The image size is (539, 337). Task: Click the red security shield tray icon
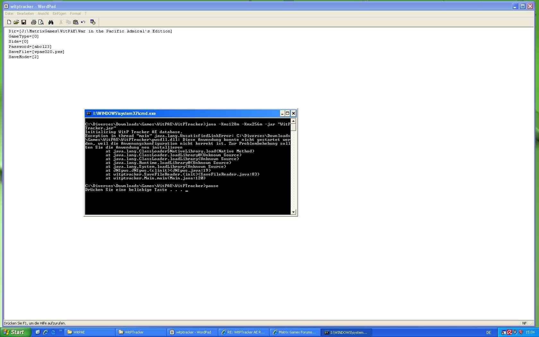[x=521, y=333]
